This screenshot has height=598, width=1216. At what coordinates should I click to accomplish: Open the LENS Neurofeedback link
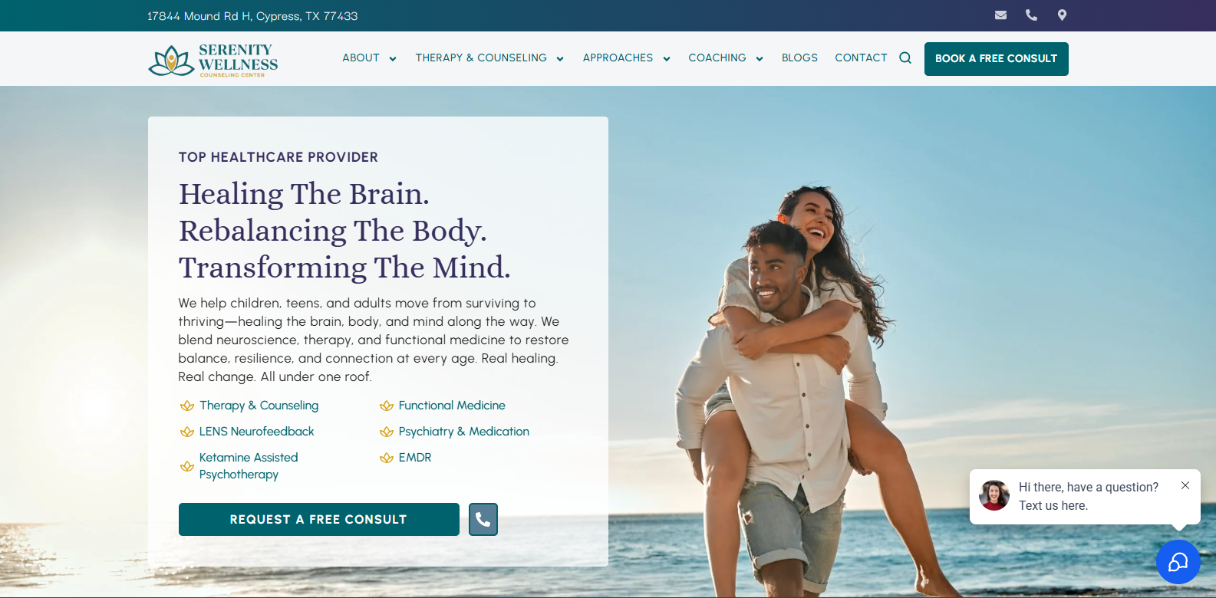tap(256, 432)
